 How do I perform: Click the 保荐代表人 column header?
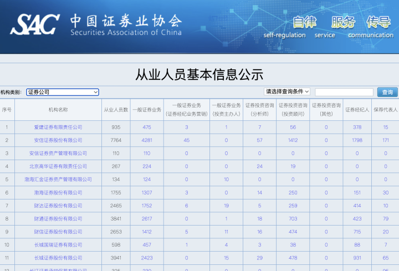pyautogui.click(x=386, y=110)
